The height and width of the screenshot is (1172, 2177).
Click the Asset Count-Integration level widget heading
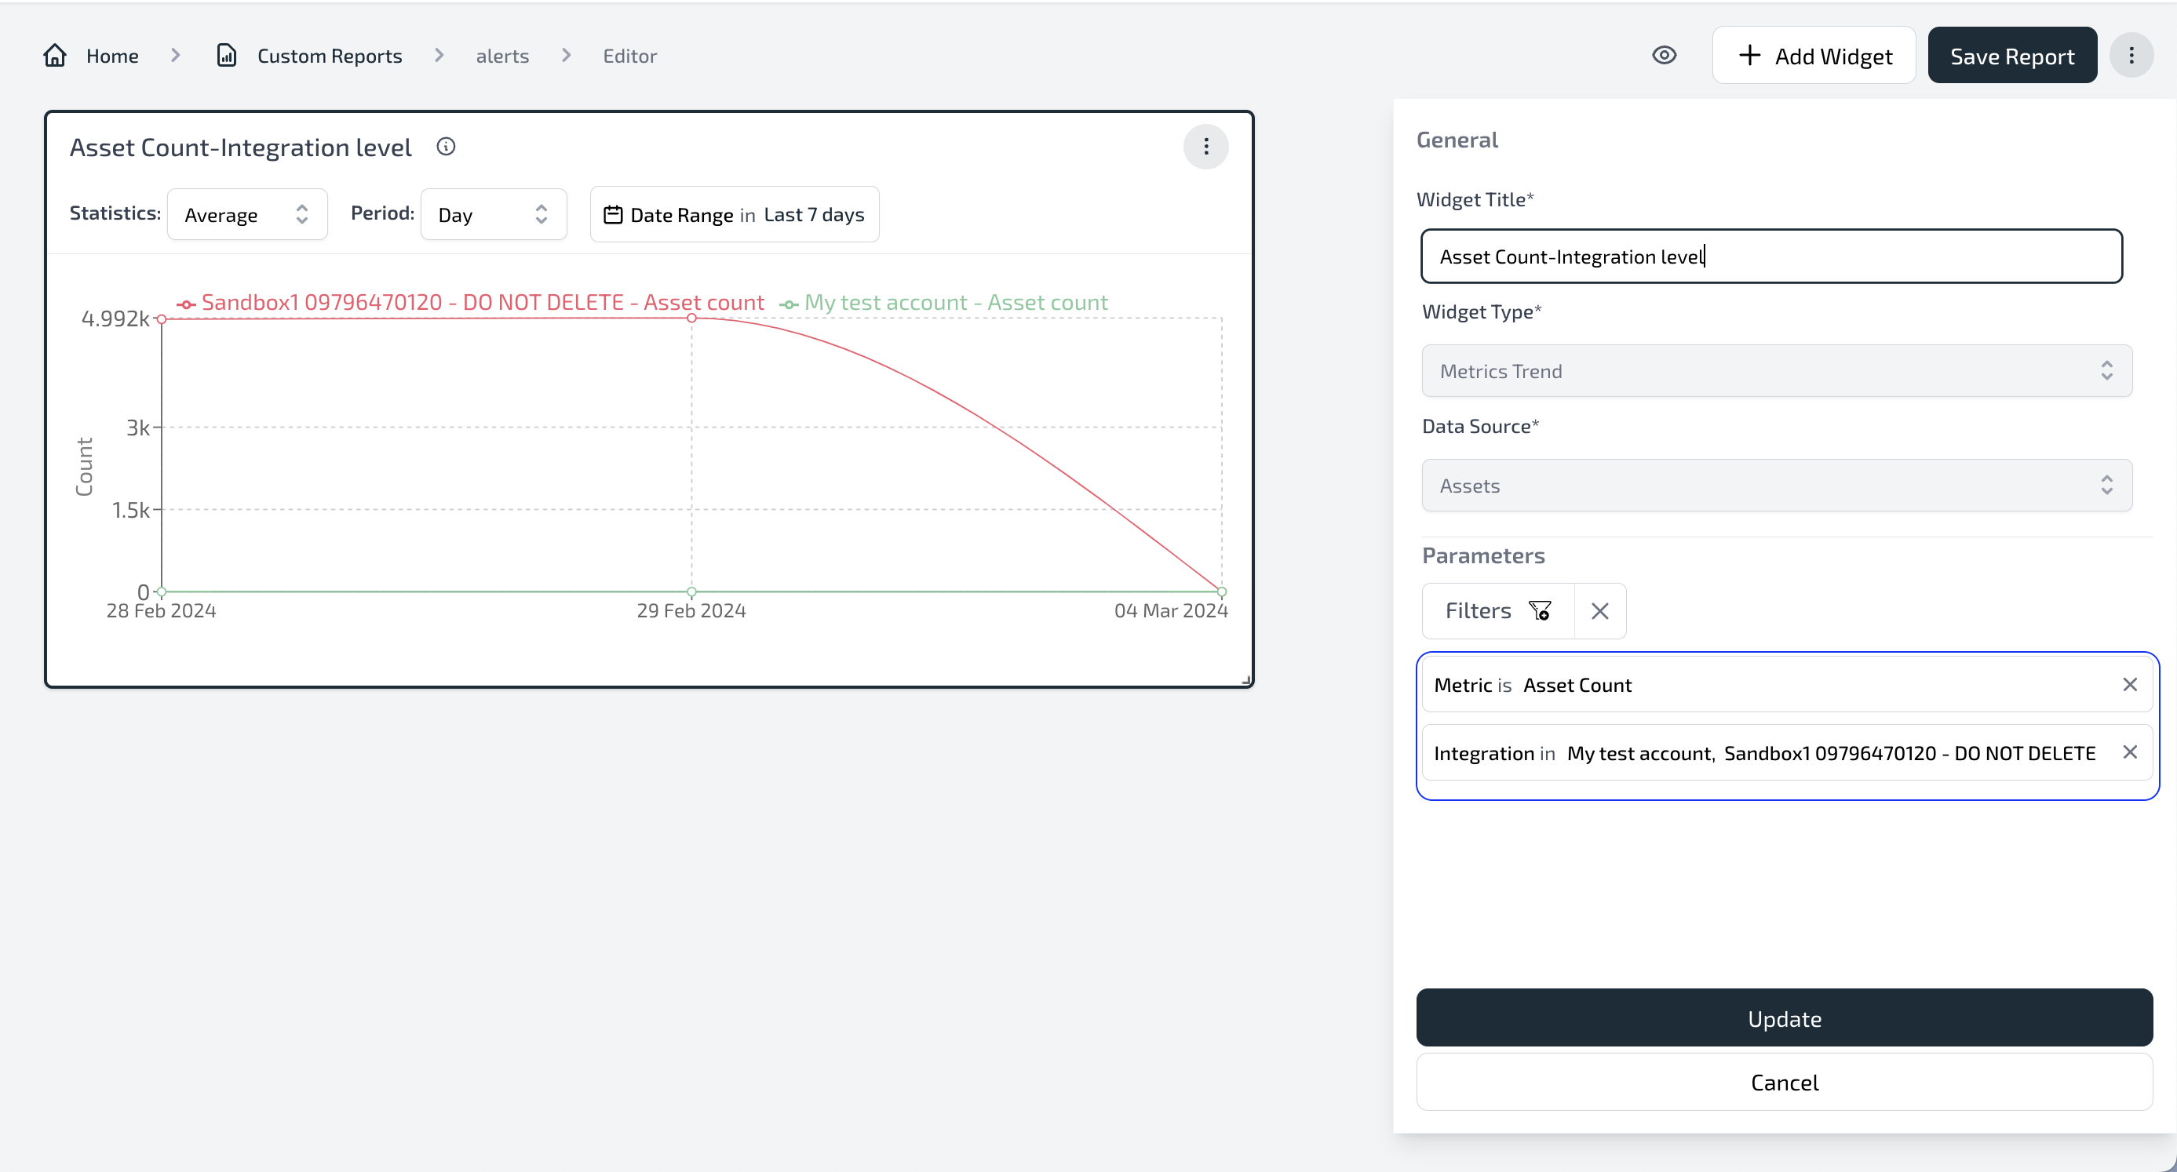coord(240,147)
